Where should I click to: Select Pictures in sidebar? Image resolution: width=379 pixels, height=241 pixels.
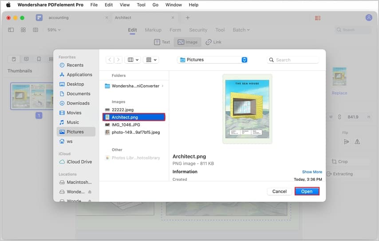(x=76, y=132)
